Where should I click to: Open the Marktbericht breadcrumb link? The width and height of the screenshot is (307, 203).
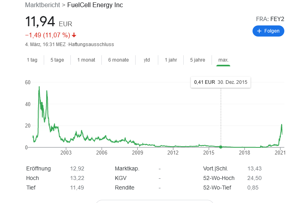point(40,5)
